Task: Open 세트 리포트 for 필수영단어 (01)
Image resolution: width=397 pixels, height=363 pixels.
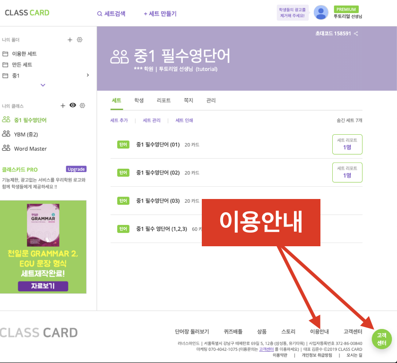Action: pos(347,144)
